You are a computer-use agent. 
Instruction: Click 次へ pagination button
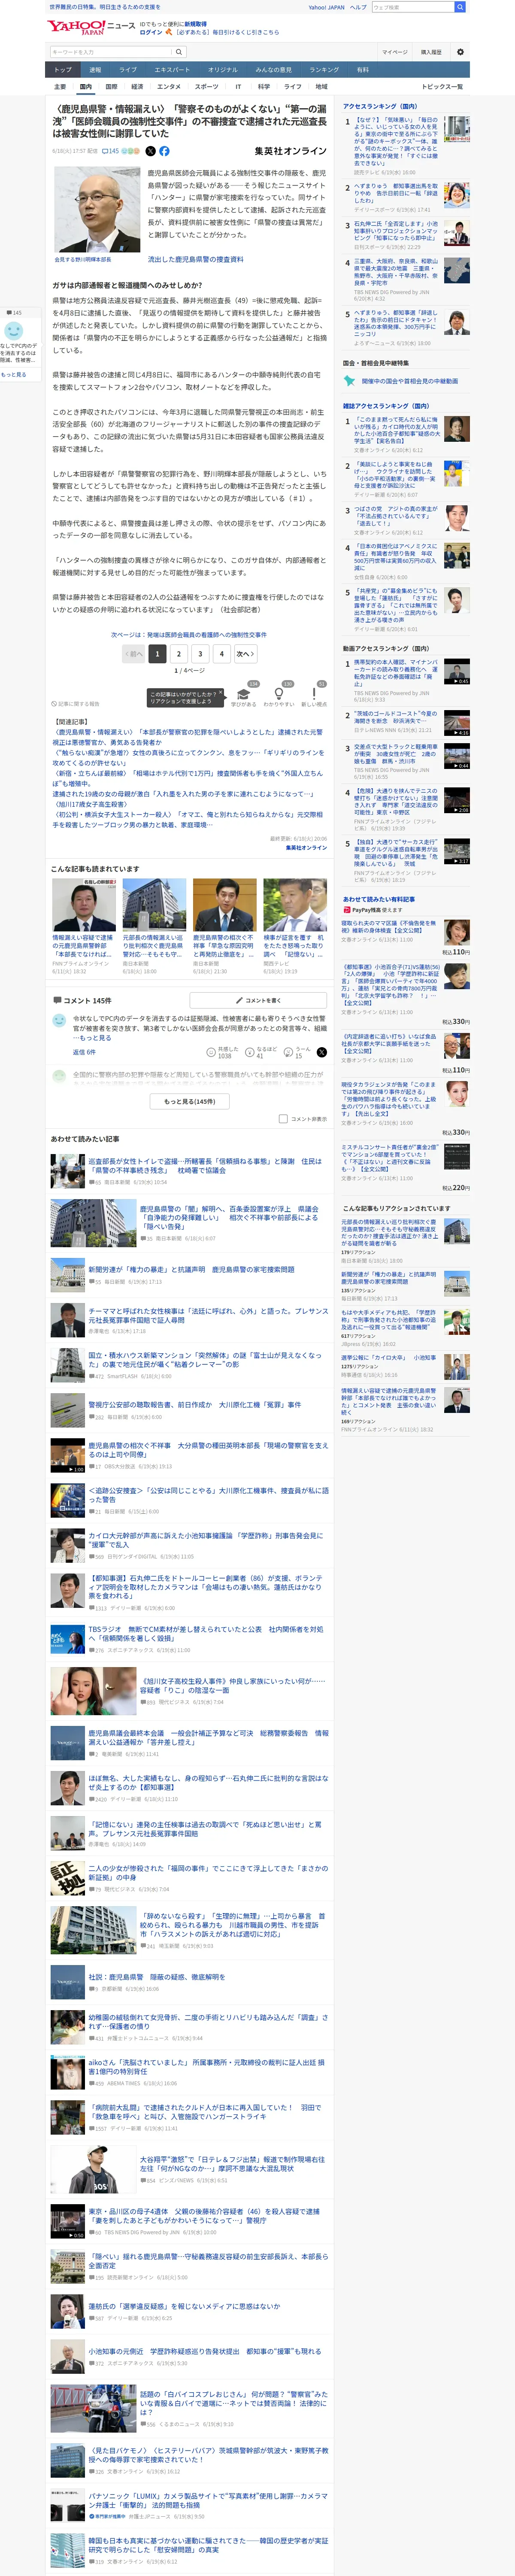(245, 654)
